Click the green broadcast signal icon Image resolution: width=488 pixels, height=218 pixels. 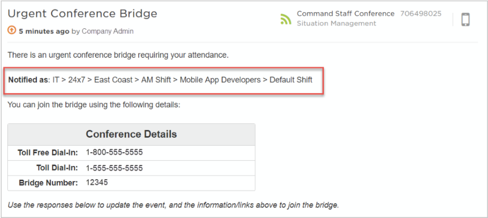[286, 19]
